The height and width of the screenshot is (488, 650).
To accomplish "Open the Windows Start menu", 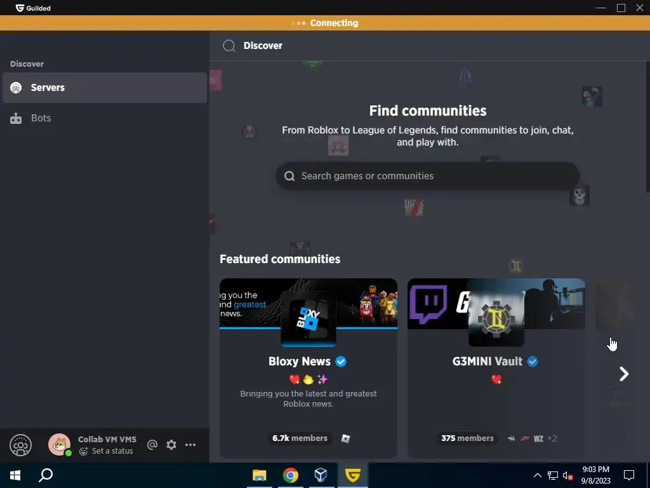I will (15, 475).
